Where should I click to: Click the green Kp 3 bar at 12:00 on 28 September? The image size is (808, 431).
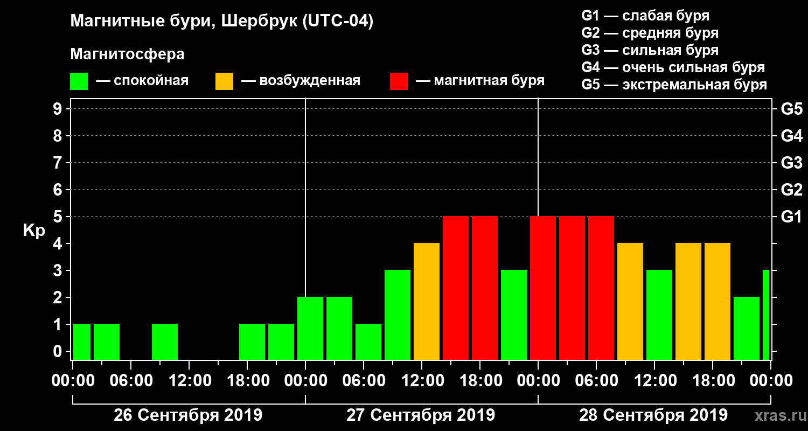click(659, 315)
